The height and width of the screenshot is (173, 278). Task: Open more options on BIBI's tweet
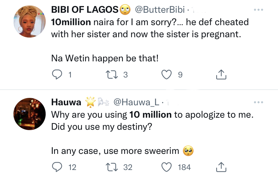[x=259, y=10]
